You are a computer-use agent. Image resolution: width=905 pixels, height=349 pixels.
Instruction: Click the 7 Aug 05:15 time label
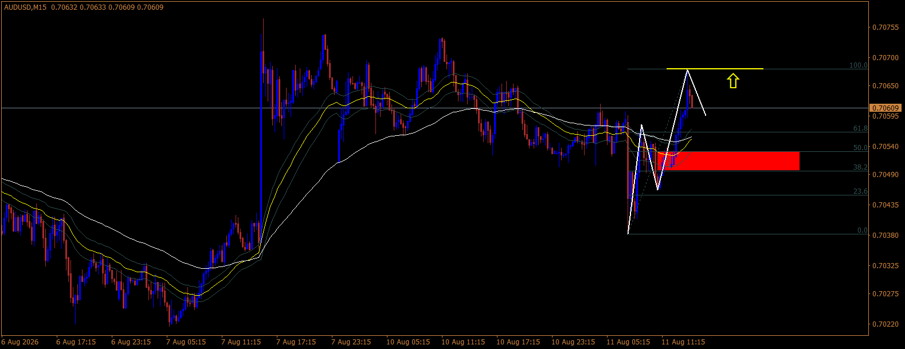tap(186, 342)
